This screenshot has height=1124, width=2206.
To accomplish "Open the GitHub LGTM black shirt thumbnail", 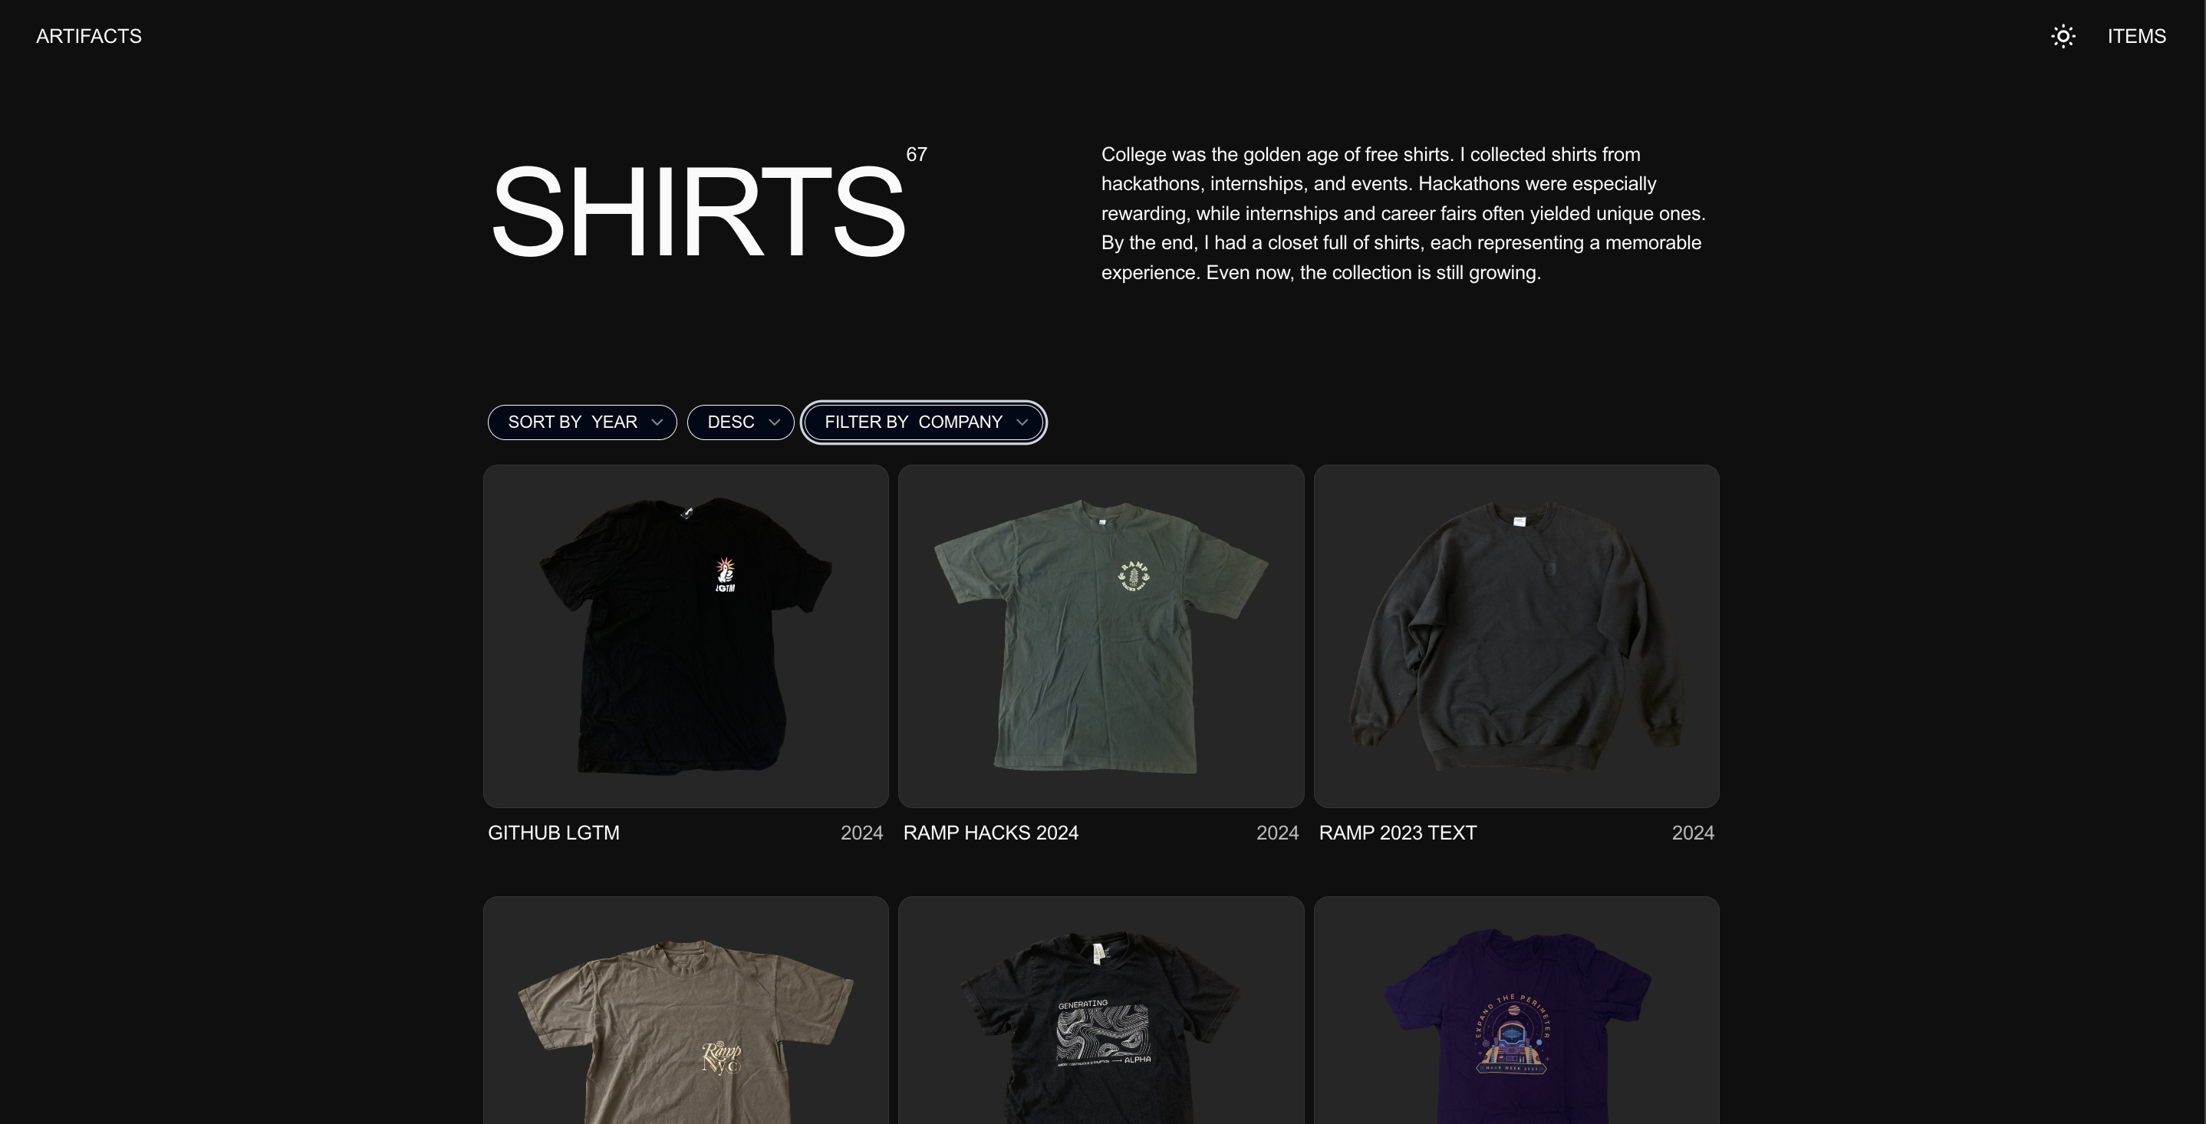I will [x=686, y=636].
